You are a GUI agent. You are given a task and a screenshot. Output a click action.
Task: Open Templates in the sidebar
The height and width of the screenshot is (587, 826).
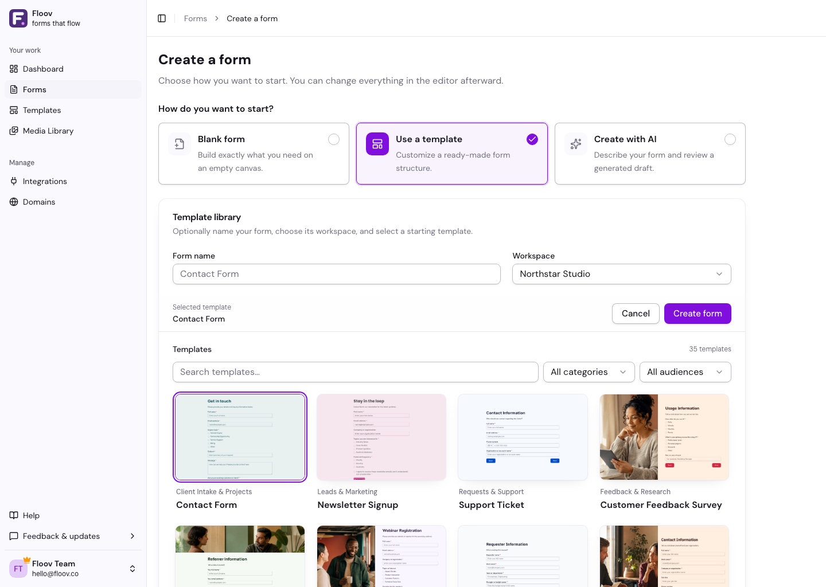[73, 110]
